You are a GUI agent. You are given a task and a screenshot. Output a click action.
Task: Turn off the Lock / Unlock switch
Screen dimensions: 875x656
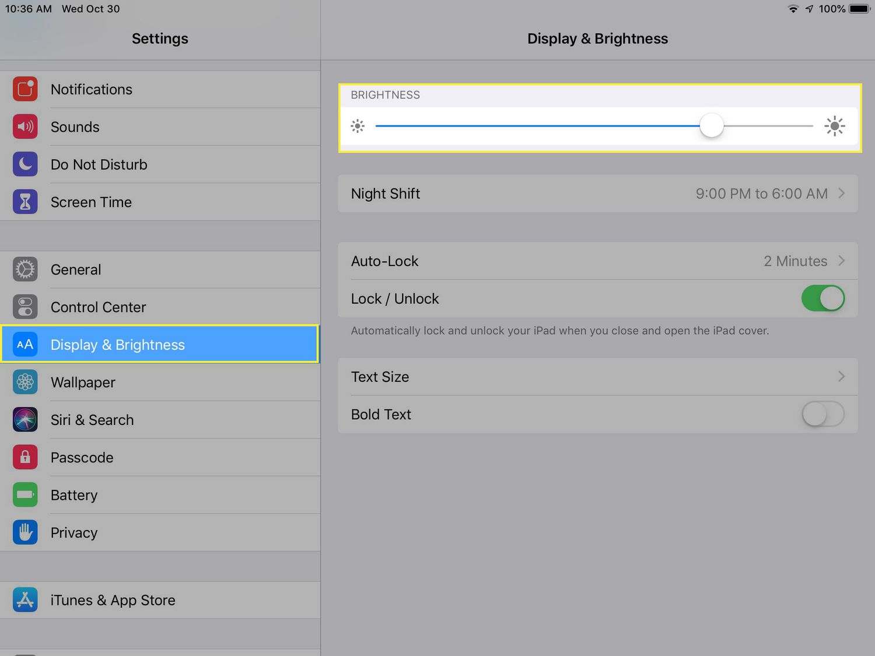click(822, 299)
